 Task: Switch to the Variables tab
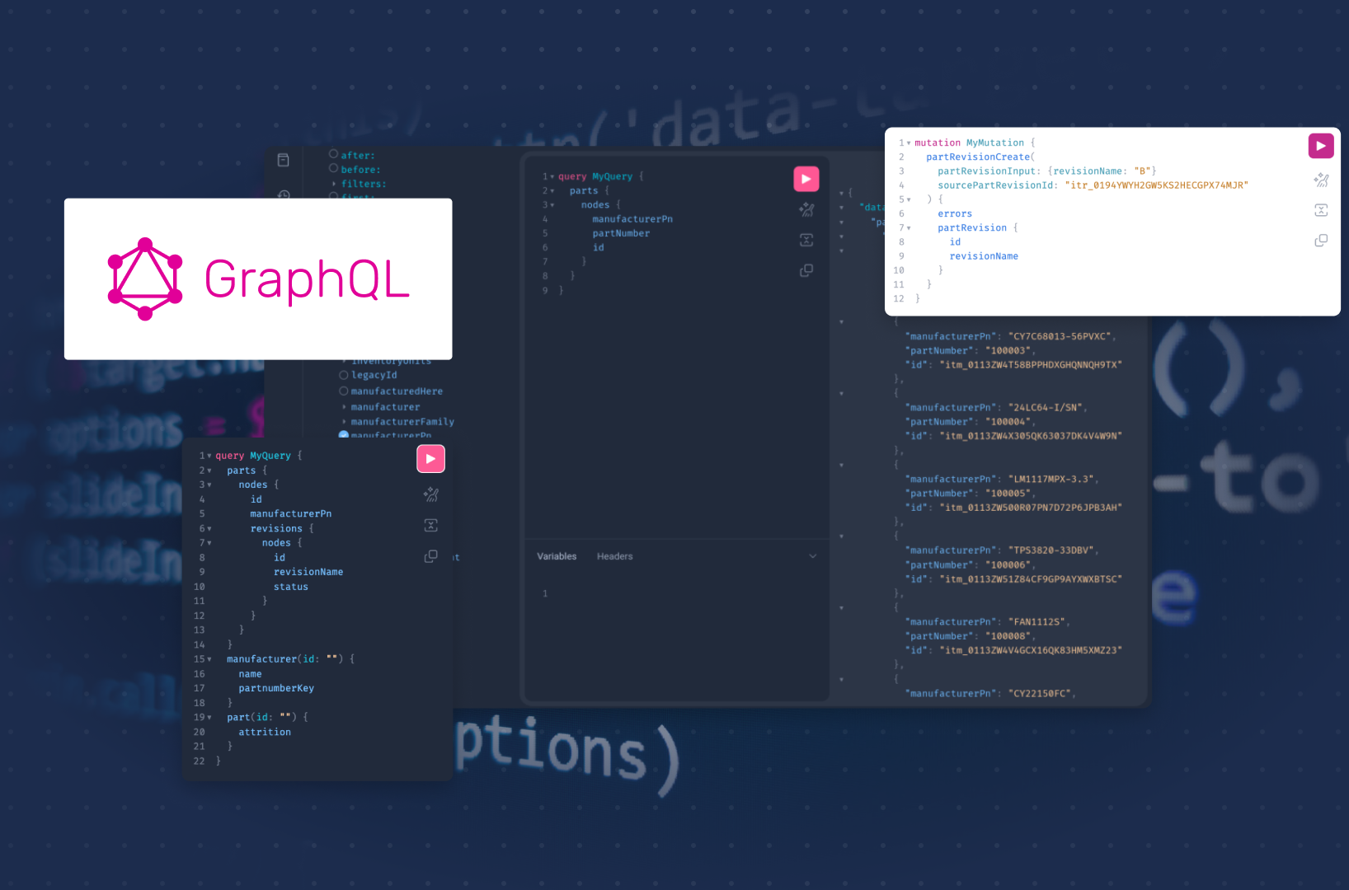tap(557, 556)
